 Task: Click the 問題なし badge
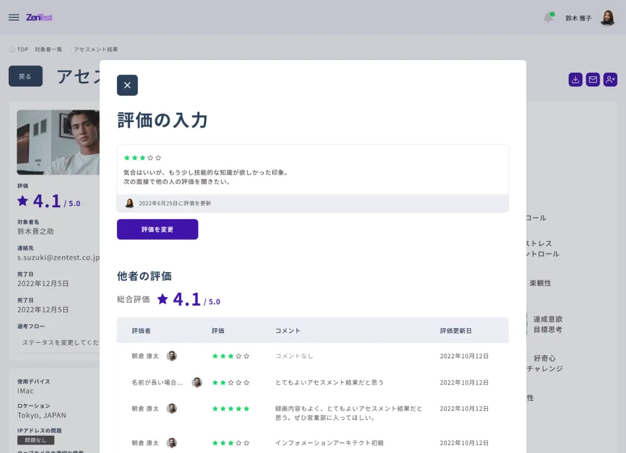pyautogui.click(x=36, y=440)
